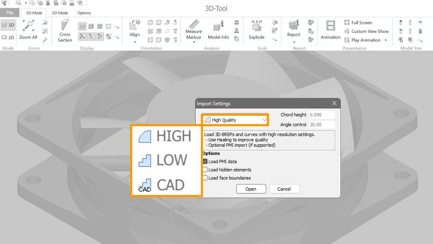Screen dimensions: 433x244
Task: Expand the Report dropdown arrow
Action: [294, 42]
